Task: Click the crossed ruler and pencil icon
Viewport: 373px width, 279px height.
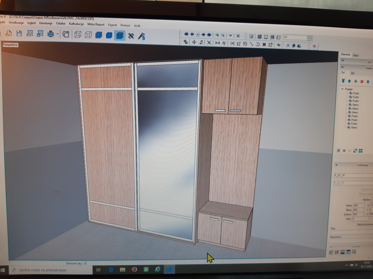Action: point(131,36)
